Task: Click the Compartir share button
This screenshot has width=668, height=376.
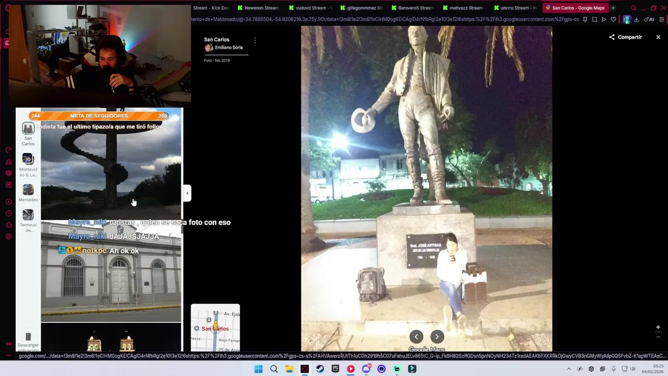Action: pos(625,37)
